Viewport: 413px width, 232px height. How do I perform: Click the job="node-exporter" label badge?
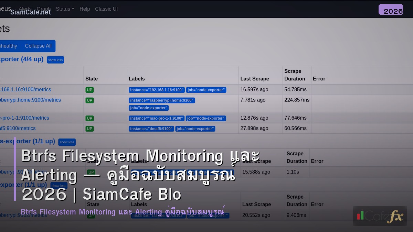click(206, 90)
